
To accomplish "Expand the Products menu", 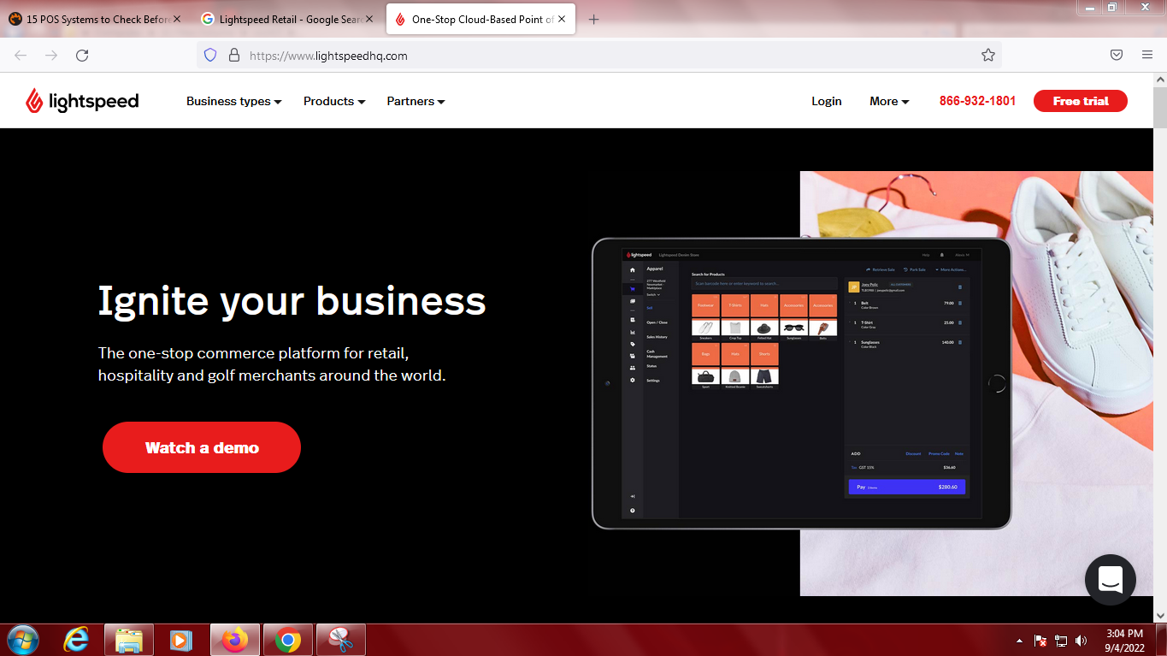I will click(x=334, y=101).
